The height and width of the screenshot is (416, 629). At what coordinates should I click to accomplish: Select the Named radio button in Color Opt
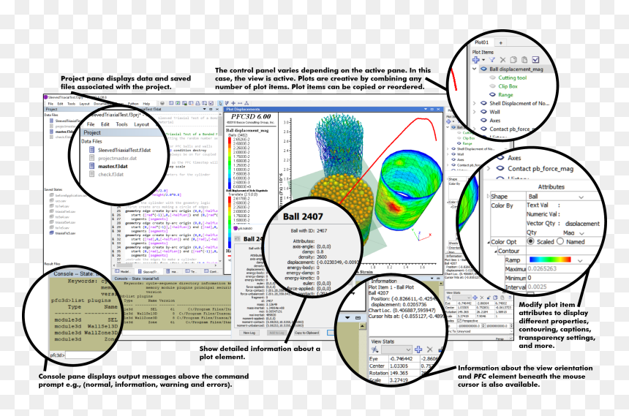click(x=560, y=241)
